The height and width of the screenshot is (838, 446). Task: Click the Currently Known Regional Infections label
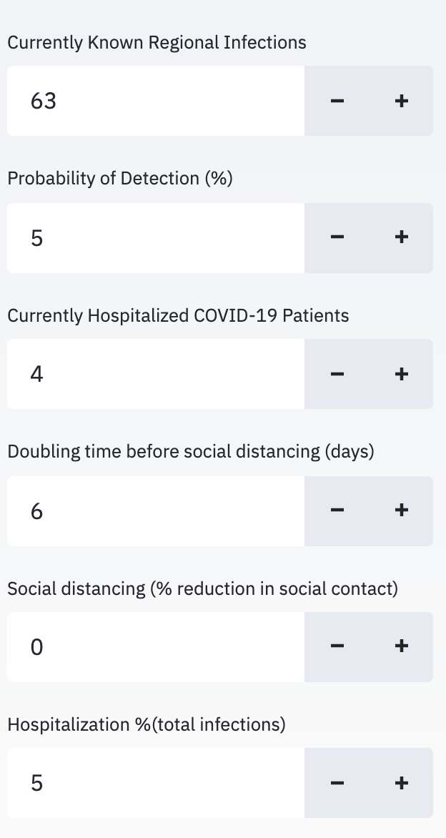157,42
